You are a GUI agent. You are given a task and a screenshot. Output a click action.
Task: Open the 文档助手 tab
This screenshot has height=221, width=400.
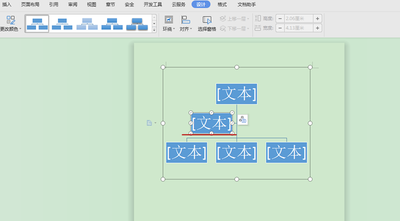tap(246, 4)
